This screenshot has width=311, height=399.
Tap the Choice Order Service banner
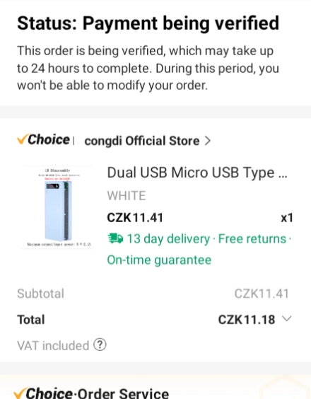155,387
